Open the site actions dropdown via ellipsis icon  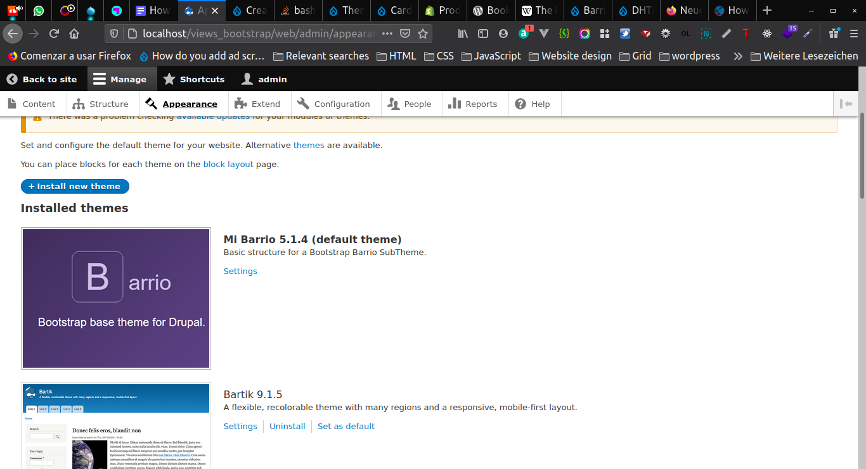(x=387, y=34)
